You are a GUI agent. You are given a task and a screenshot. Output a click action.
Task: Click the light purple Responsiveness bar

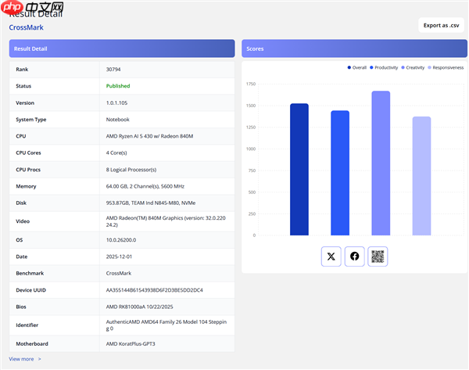tap(421, 176)
